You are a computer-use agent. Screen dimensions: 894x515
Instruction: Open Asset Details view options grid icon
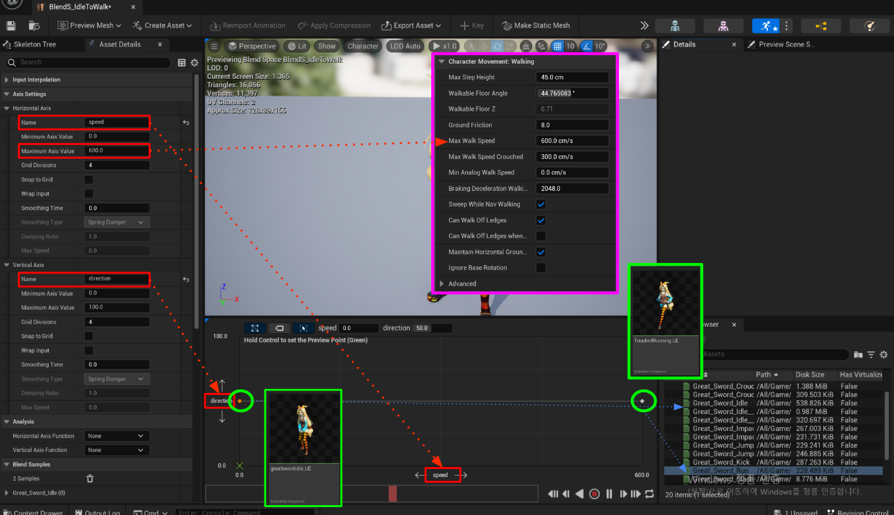[182, 62]
